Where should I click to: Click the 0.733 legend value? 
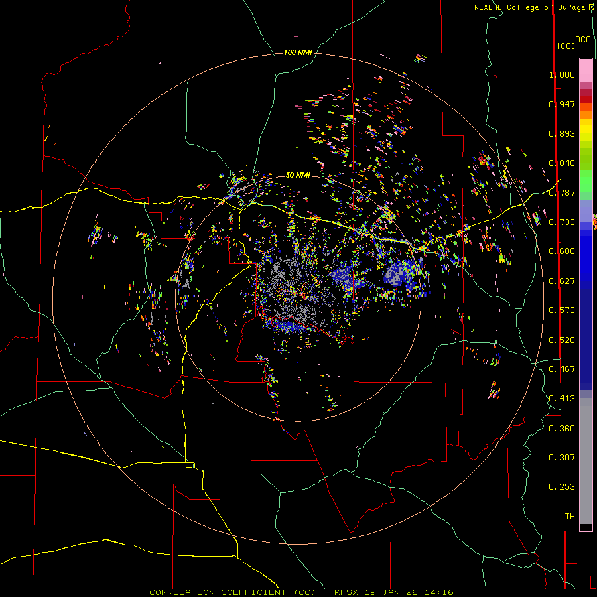tap(562, 222)
